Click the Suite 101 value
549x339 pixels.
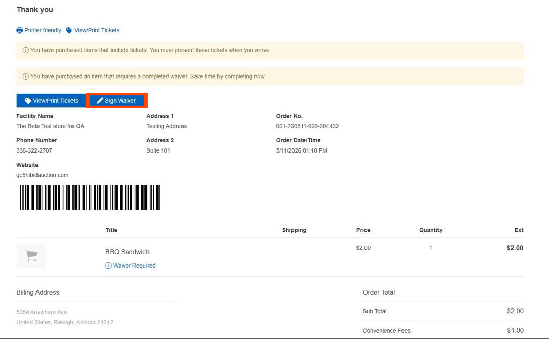[158, 150]
